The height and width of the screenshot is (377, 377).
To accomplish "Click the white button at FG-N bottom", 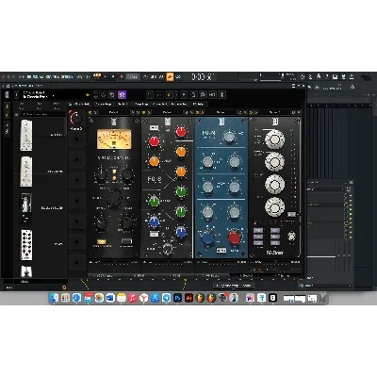I will click(221, 251).
